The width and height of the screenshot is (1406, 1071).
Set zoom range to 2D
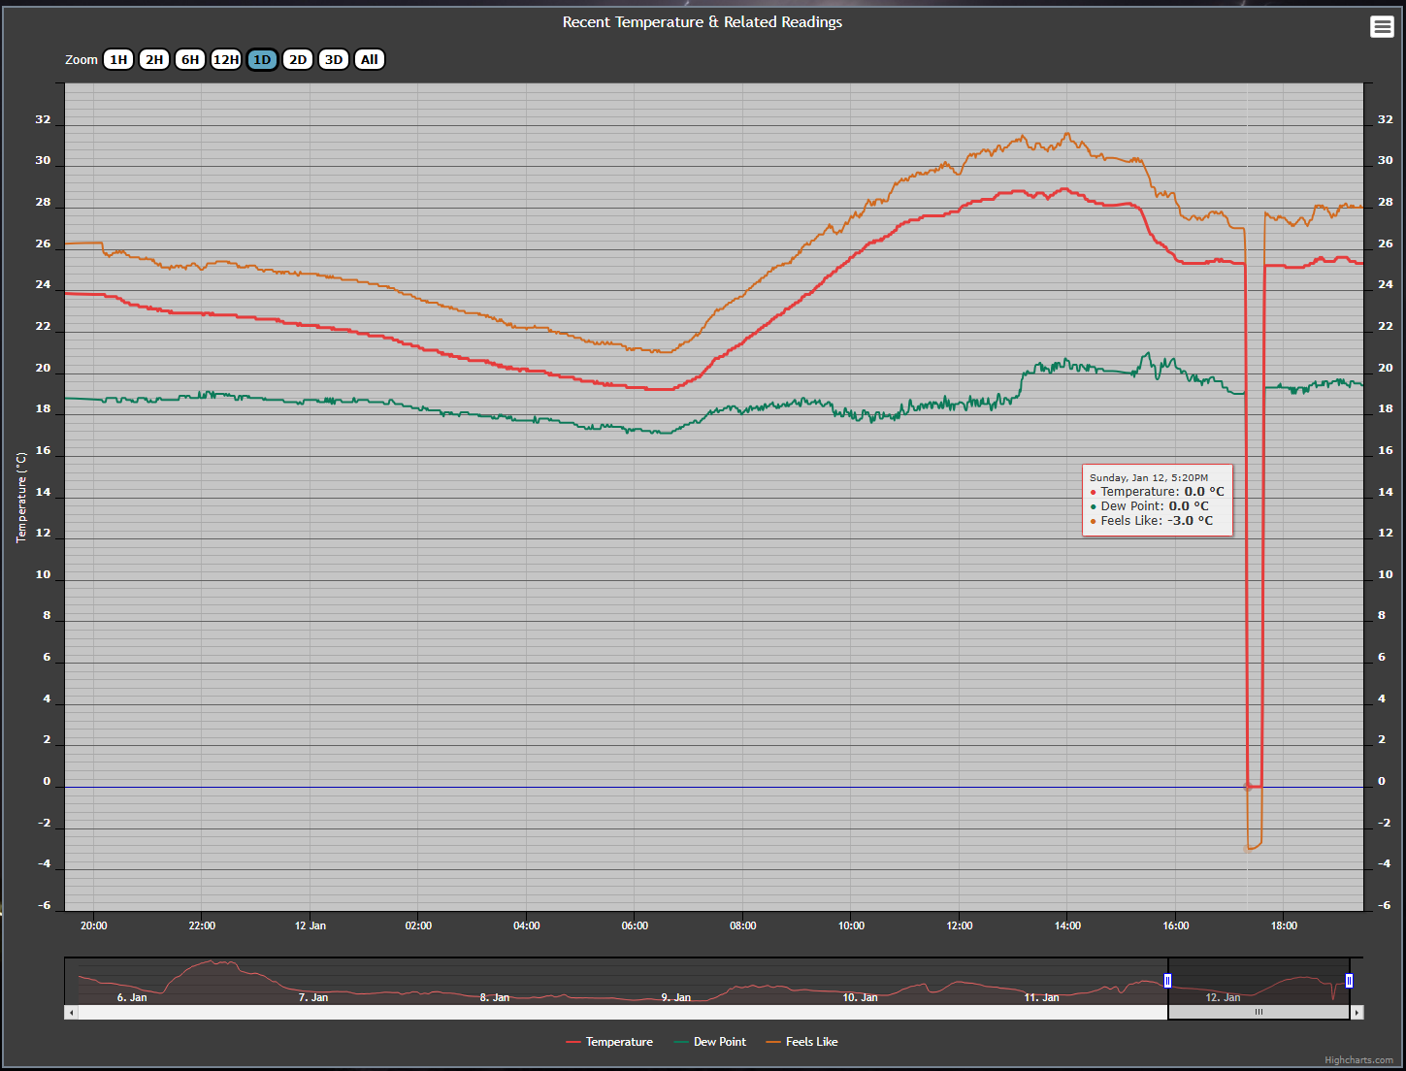(298, 59)
